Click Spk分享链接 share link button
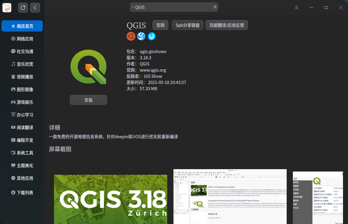The image size is (348, 224). (188, 25)
